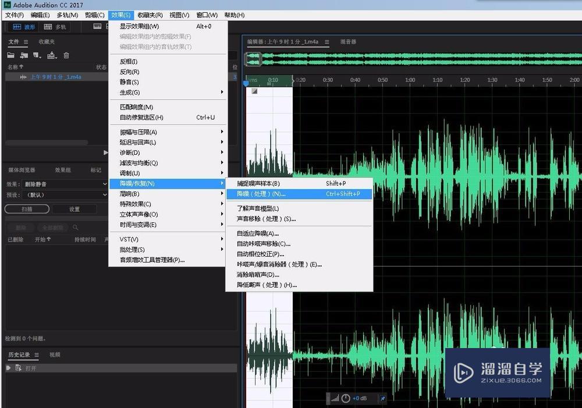Choose 显示效果组(W) menu item
The height and width of the screenshot is (408, 582).
click(x=168, y=26)
